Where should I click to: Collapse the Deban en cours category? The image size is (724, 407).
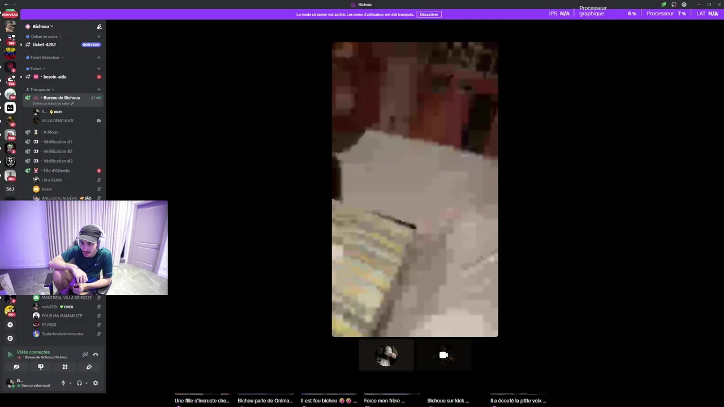(45, 37)
